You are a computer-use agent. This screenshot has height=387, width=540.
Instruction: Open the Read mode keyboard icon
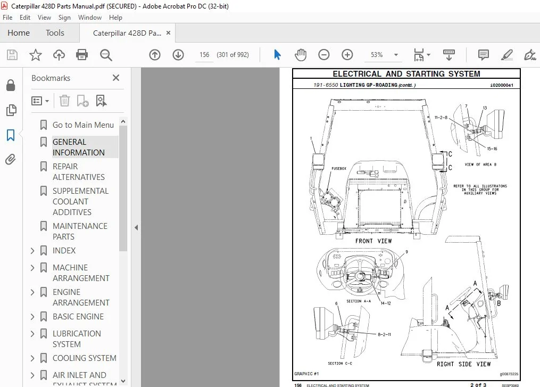tap(448, 55)
